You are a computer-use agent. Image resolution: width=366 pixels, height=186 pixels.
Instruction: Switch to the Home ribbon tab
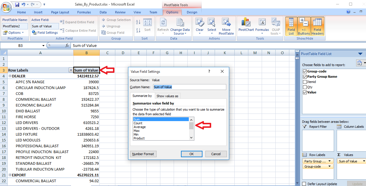tap(21, 12)
